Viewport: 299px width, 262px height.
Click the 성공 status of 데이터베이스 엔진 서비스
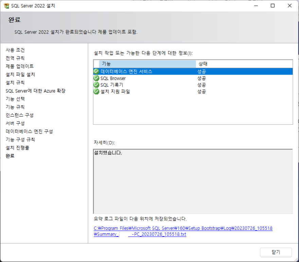[x=201, y=72]
